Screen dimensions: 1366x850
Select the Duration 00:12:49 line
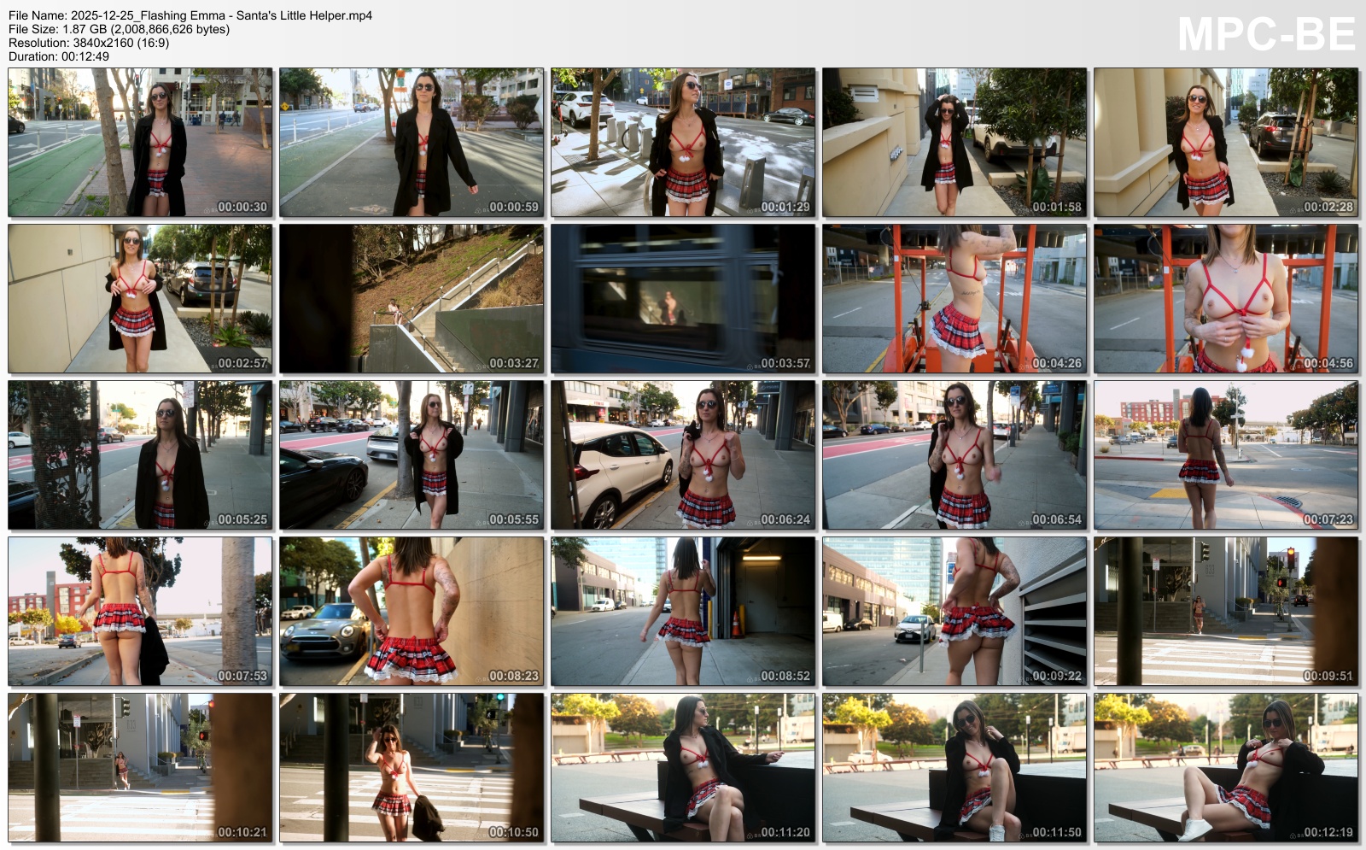[59, 56]
